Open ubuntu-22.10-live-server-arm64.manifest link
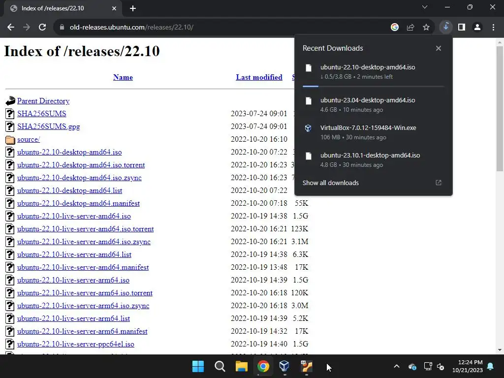The height and width of the screenshot is (378, 504). 82,331
